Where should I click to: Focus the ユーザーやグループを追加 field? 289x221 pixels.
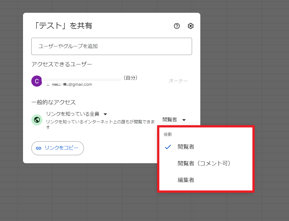tap(111, 46)
